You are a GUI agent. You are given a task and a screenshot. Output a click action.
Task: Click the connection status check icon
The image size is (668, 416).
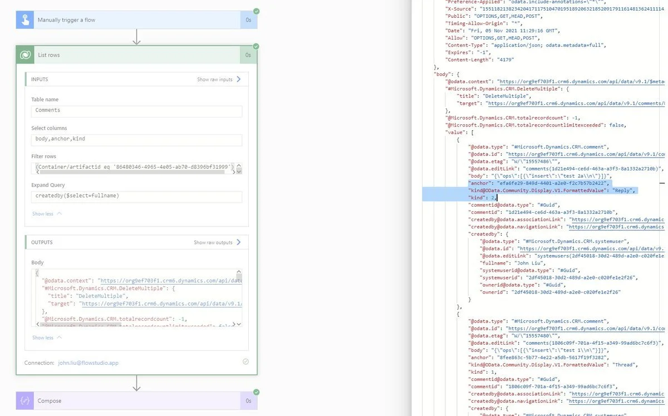pos(245,362)
